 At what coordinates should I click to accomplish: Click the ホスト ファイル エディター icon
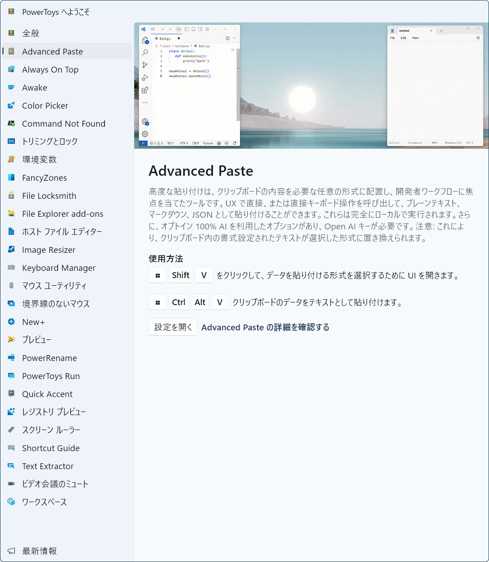click(x=11, y=232)
